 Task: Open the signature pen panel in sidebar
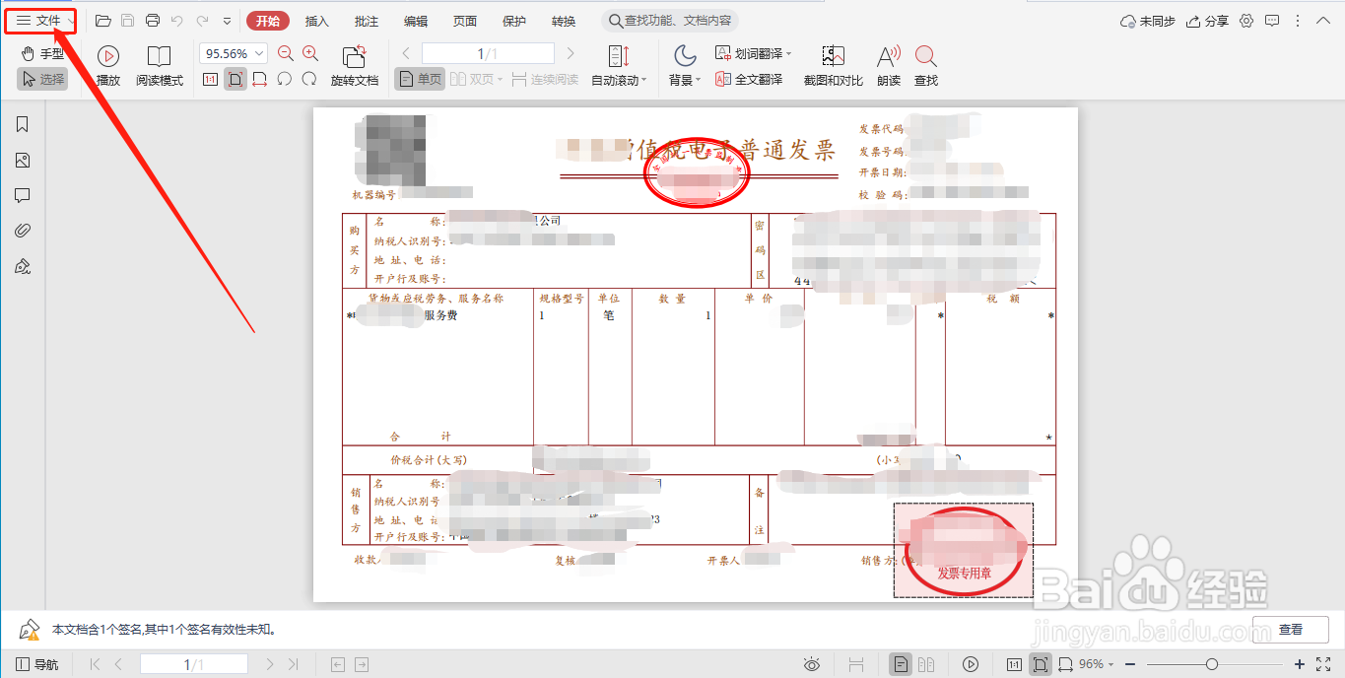(23, 266)
